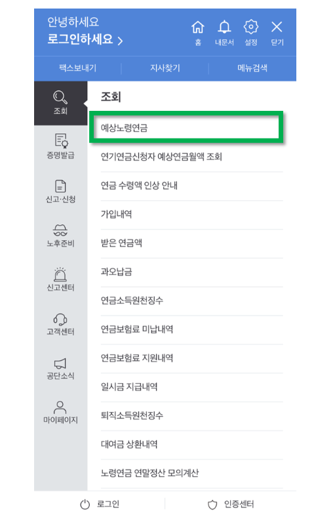
Task: Select the 예상노령연금 menu item
Action: pyautogui.click(x=186, y=127)
